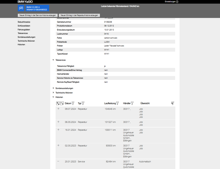This screenshot has width=220, height=169.
Task: Click the Lacknummer value 0416
Action: pyautogui.click(x=106, y=34)
